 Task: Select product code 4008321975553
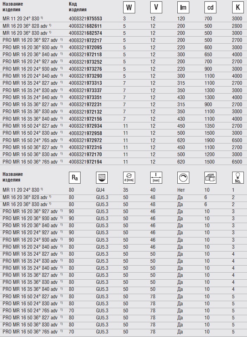[85, 18]
